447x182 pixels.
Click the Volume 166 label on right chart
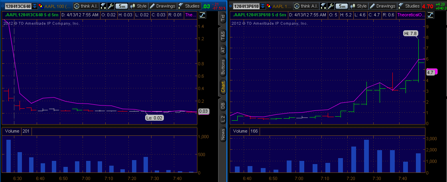point(246,131)
